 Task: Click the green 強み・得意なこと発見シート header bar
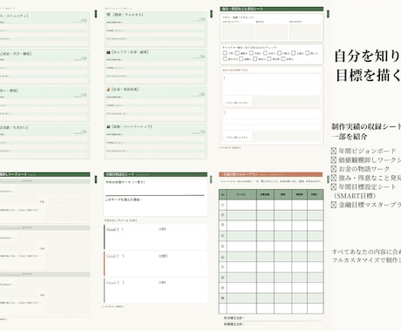272,9
